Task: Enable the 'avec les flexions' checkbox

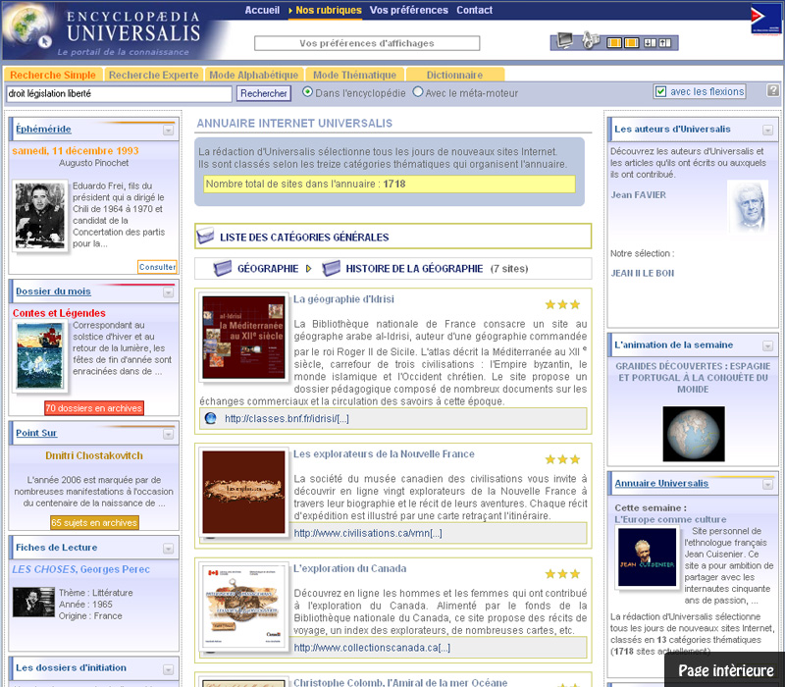Action: (660, 91)
